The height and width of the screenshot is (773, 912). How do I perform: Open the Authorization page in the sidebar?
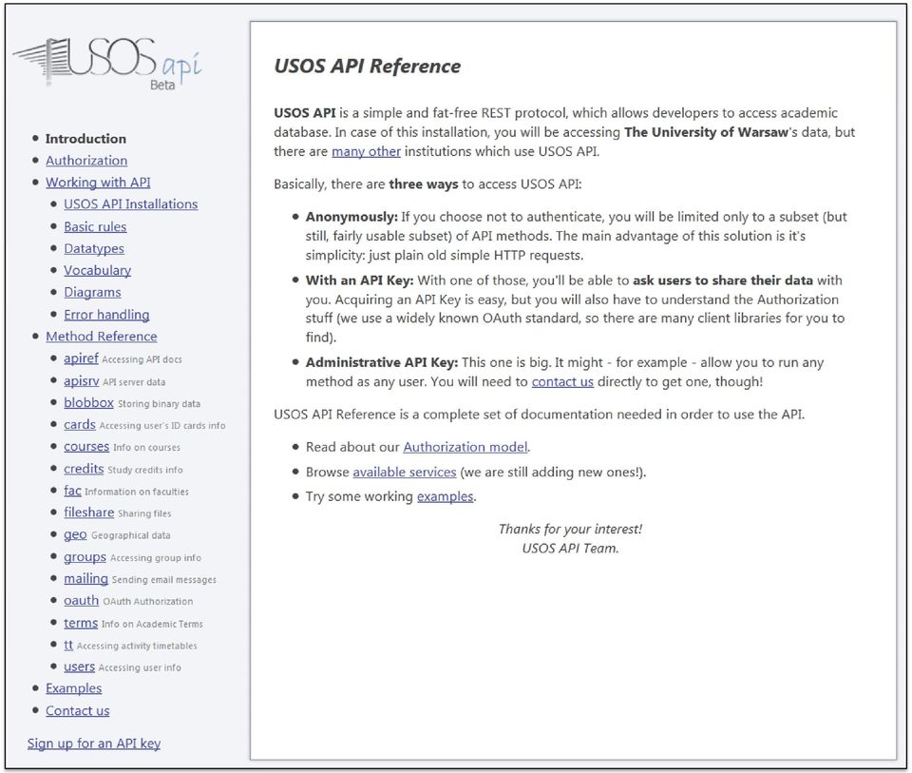coord(86,161)
